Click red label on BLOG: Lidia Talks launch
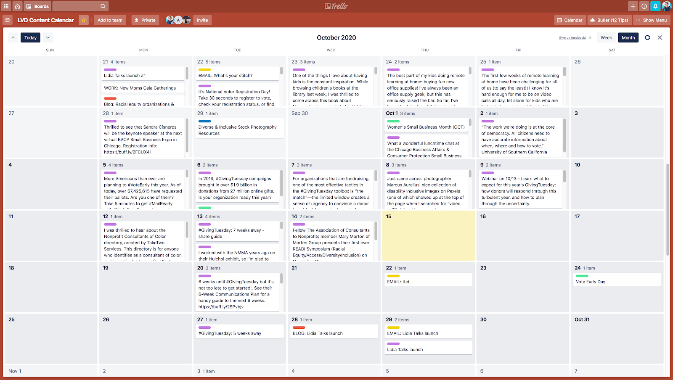The width and height of the screenshot is (673, 380). [299, 327]
